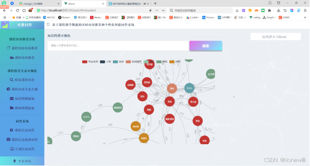Click the orange 林如海 graph node
Image resolution: width=310 pixels, height=166 pixels.
[x=136, y=126]
